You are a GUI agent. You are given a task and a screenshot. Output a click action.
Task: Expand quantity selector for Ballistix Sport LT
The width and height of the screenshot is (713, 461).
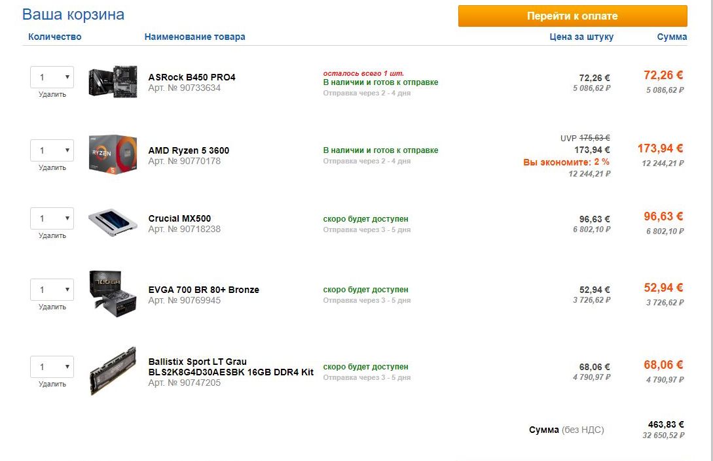click(52, 367)
